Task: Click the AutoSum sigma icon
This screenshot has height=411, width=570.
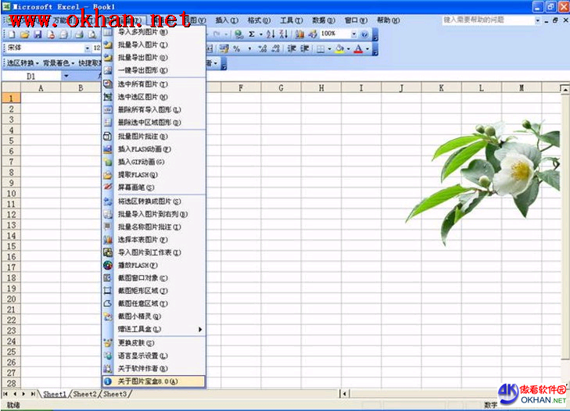Action: pyautogui.click(x=251, y=34)
